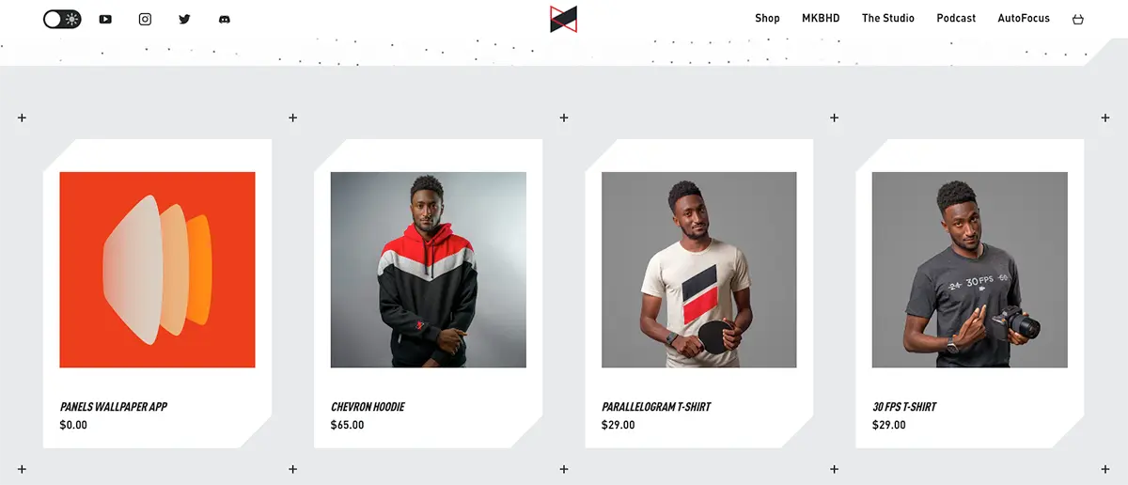Click the Parallelogram T-Shirt title link
Viewport: 1128px width, 485px height.
[656, 407]
